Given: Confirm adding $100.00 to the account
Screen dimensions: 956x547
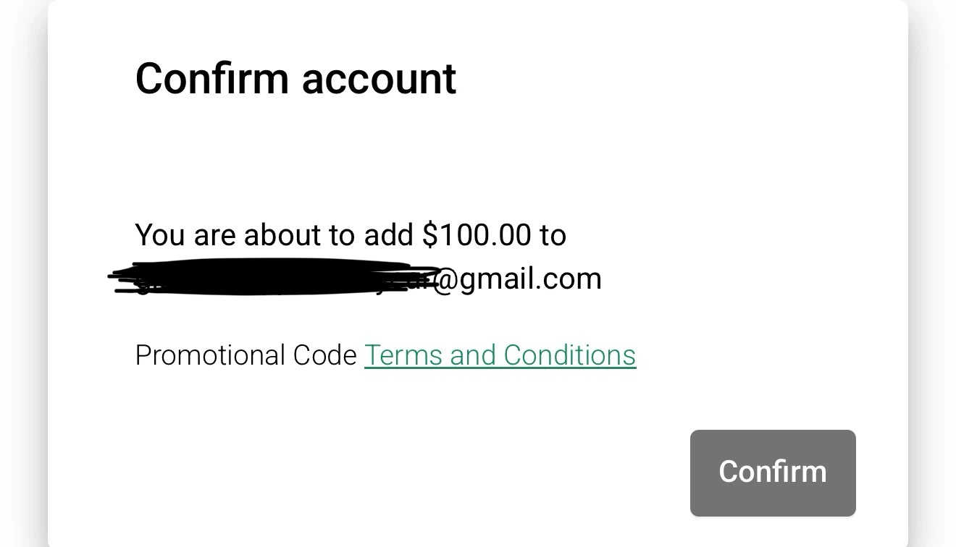Looking at the screenshot, I should [773, 473].
